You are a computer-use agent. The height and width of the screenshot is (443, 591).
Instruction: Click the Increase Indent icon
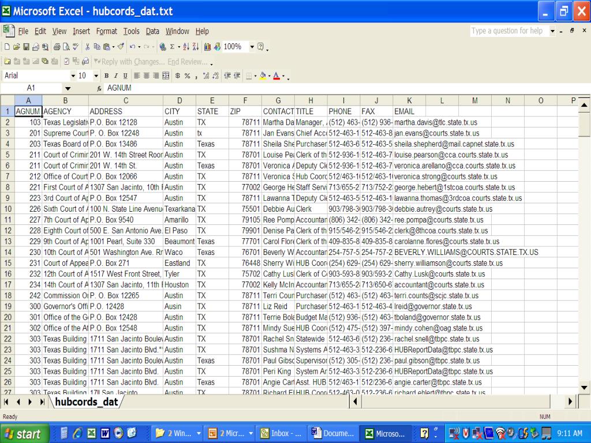[x=237, y=76]
